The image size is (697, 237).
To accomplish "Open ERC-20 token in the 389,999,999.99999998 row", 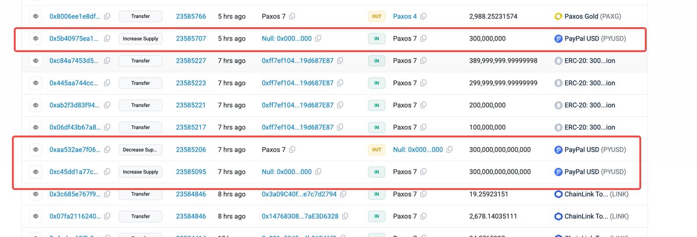I will 591,60.
